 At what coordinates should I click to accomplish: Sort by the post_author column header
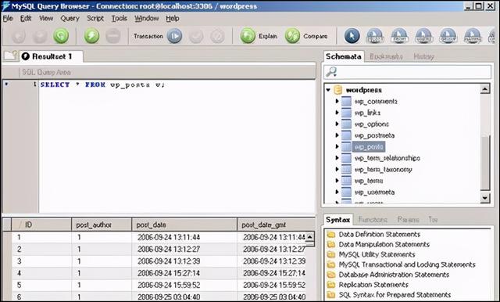tap(102, 225)
